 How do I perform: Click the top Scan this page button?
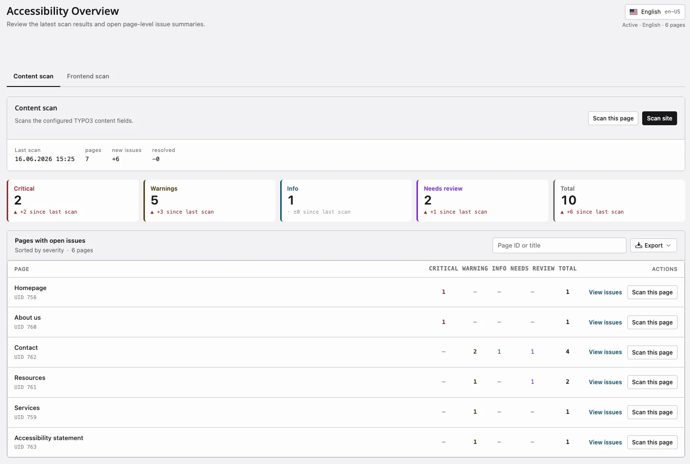(613, 119)
